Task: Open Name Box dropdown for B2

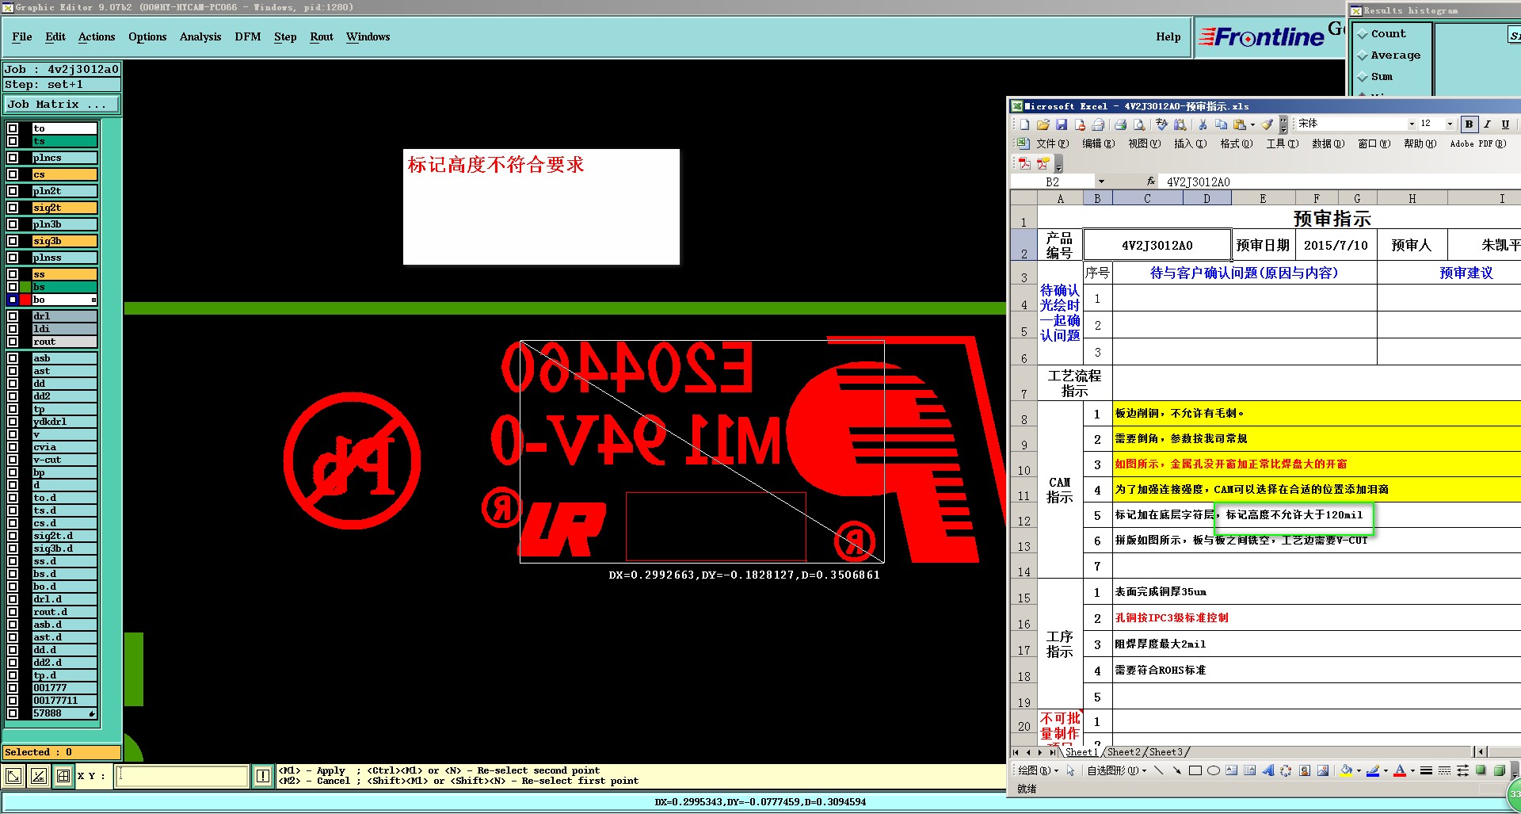Action: coord(1101,182)
